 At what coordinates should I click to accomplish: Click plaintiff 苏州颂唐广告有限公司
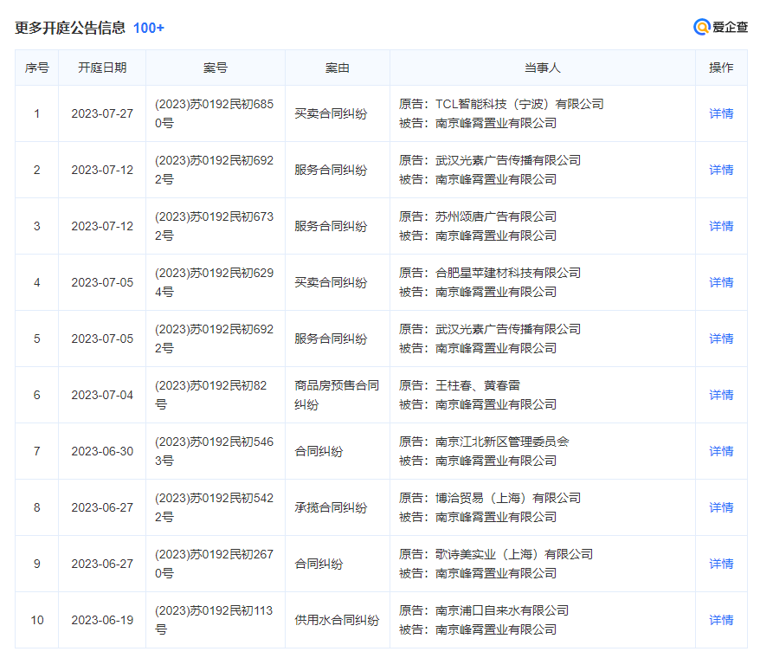pyautogui.click(x=495, y=216)
